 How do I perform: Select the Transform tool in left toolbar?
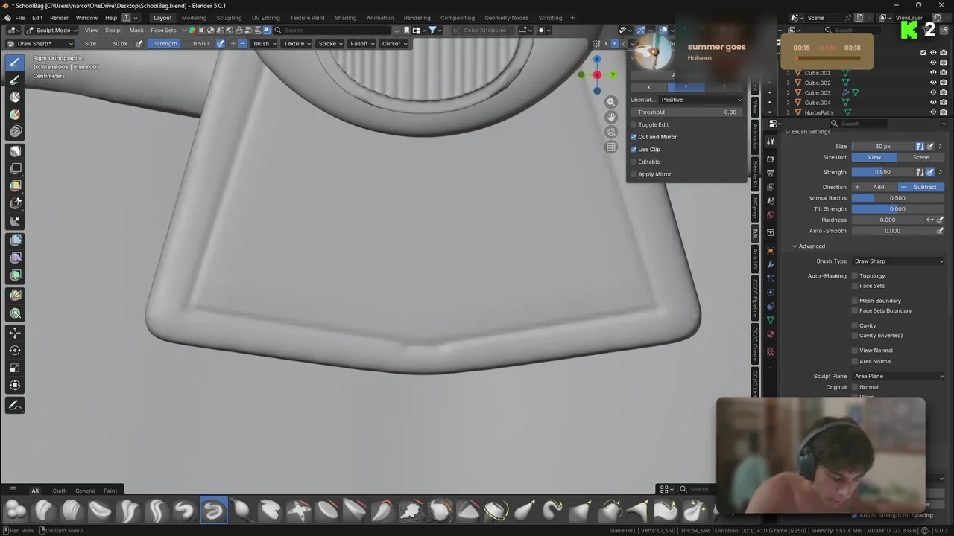15,386
